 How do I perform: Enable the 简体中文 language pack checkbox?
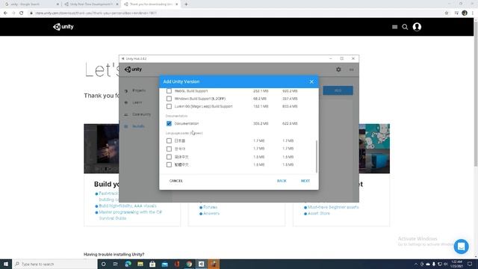coord(169,157)
